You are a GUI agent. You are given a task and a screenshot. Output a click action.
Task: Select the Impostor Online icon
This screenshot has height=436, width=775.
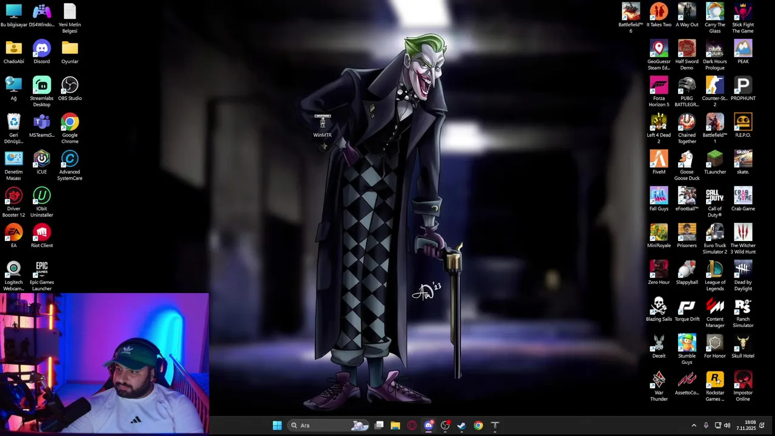coord(743,387)
